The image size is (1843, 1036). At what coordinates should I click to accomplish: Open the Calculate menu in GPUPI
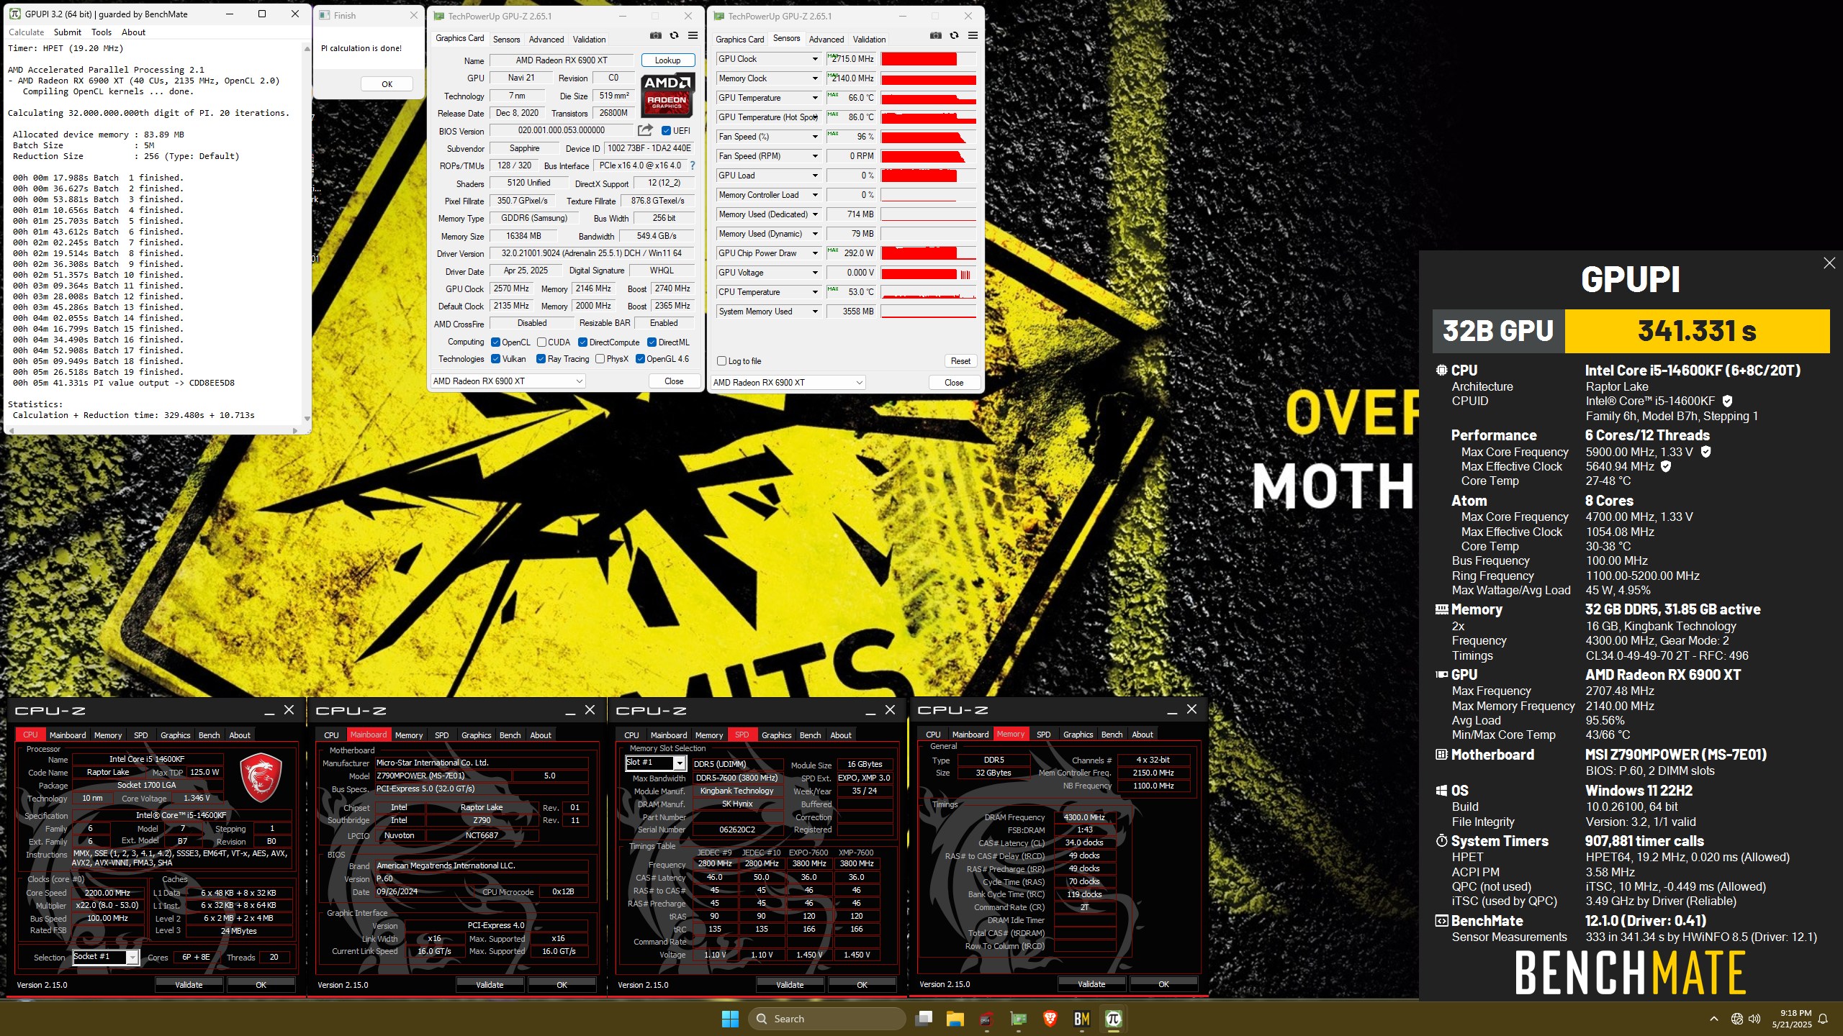(26, 32)
